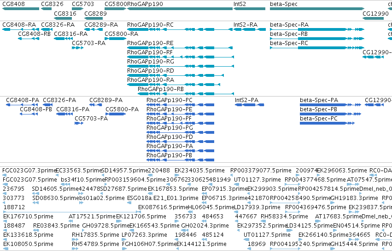This screenshot has height=251, width=392.
Task: Select the CG8326 gene label
Action: (52, 4)
